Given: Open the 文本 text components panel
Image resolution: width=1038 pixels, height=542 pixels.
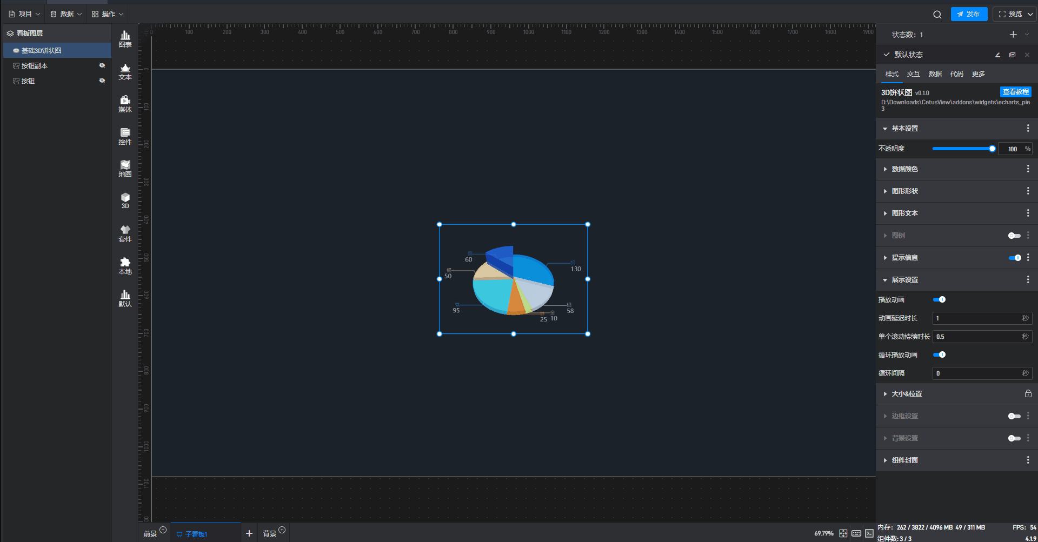Looking at the screenshot, I should coord(125,71).
